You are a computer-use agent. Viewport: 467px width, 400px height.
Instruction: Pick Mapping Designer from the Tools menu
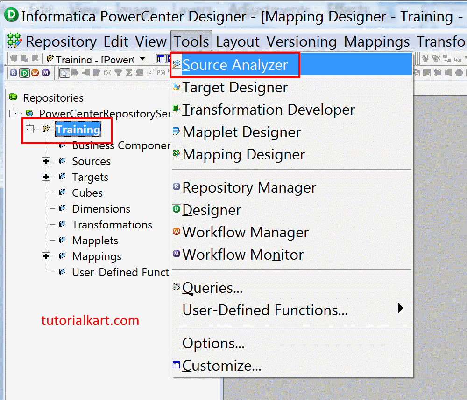coord(292,155)
